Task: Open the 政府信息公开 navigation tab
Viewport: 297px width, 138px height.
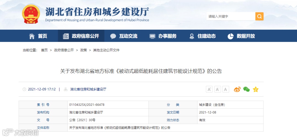Action: click(x=81, y=36)
